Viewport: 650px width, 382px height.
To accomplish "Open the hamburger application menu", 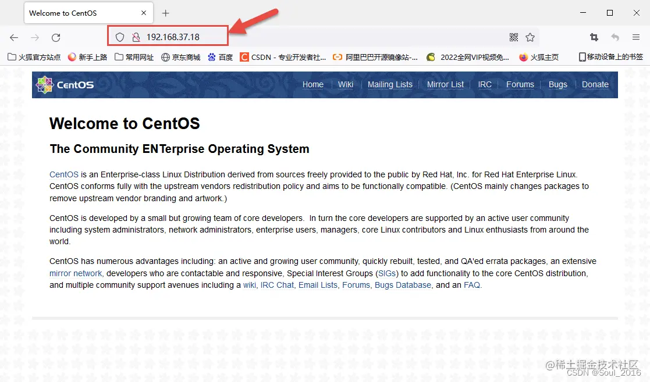I will [636, 37].
